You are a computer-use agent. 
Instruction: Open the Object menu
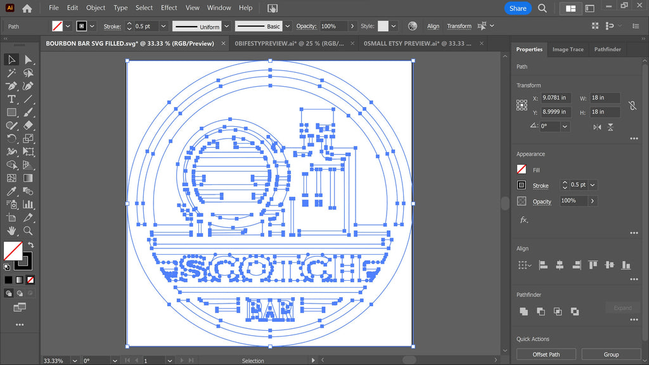96,8
